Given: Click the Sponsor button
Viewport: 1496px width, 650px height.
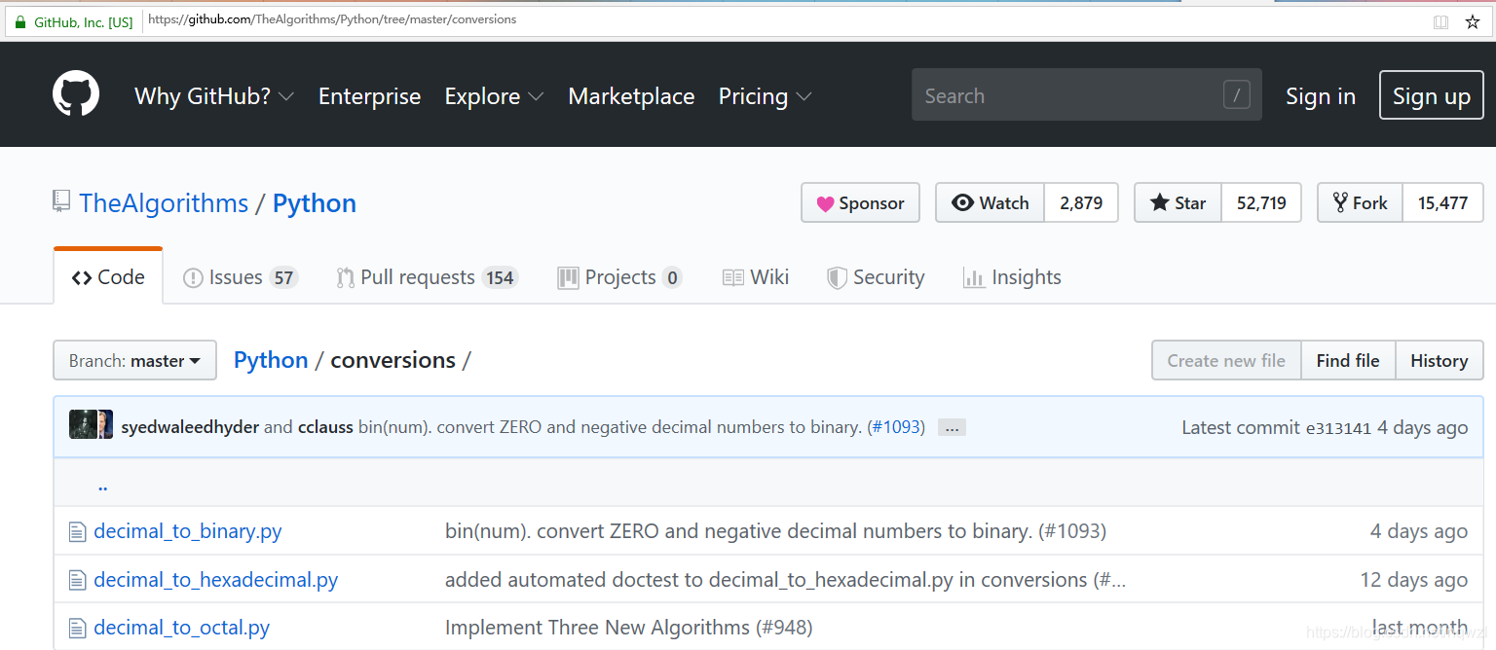Looking at the screenshot, I should tap(860, 202).
